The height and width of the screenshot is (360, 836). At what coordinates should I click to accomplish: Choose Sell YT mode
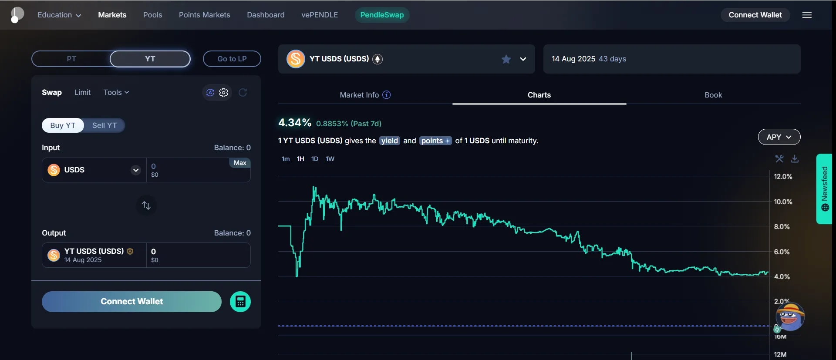pos(104,125)
